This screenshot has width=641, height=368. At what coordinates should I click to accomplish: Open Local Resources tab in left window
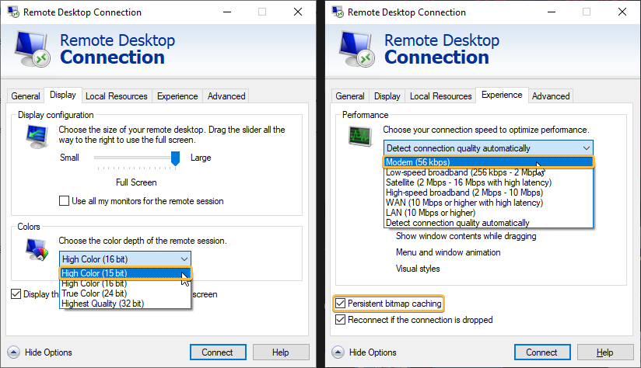tap(117, 95)
